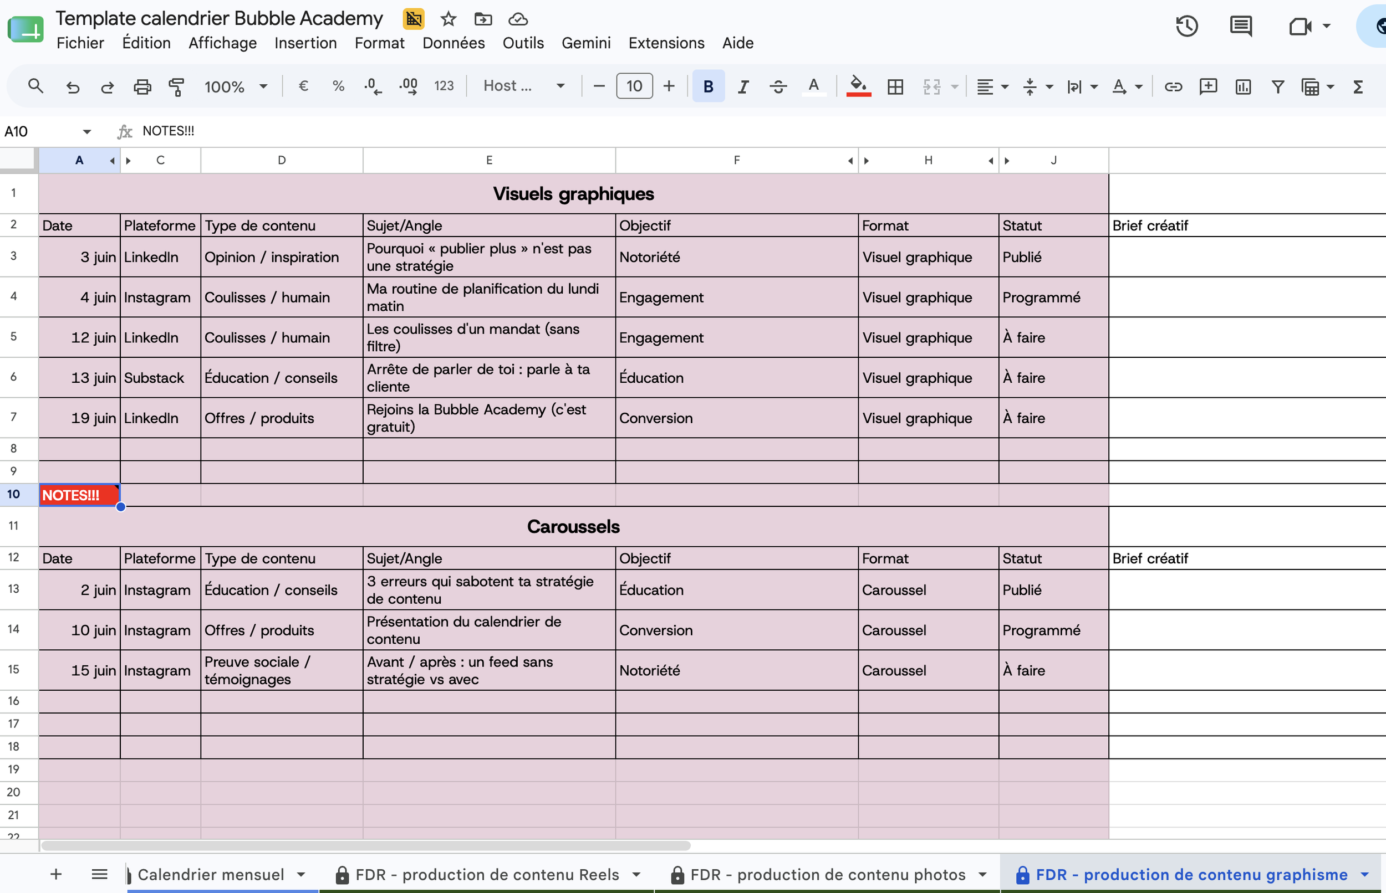Open the functions sigma menu
Image resolution: width=1386 pixels, height=893 pixels.
(x=1358, y=86)
